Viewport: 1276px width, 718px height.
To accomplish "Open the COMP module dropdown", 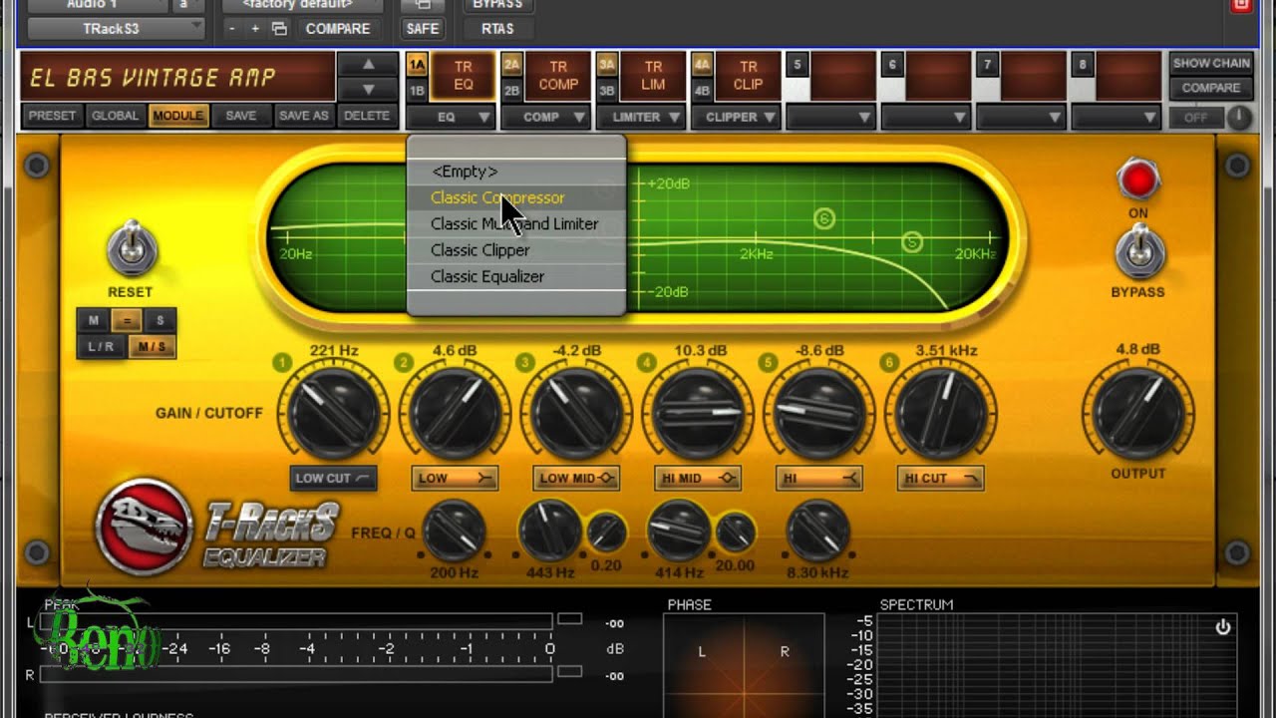I will point(545,117).
